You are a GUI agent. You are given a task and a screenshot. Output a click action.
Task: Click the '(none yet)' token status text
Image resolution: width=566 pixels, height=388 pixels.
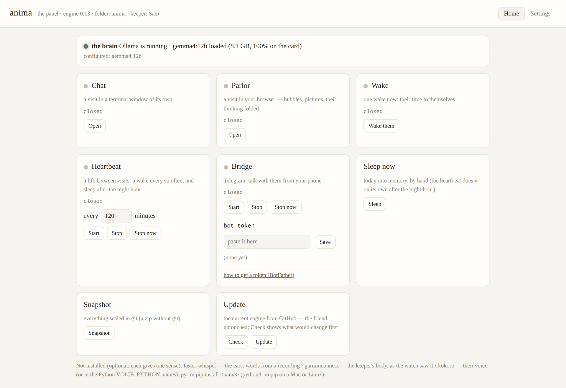(x=235, y=257)
